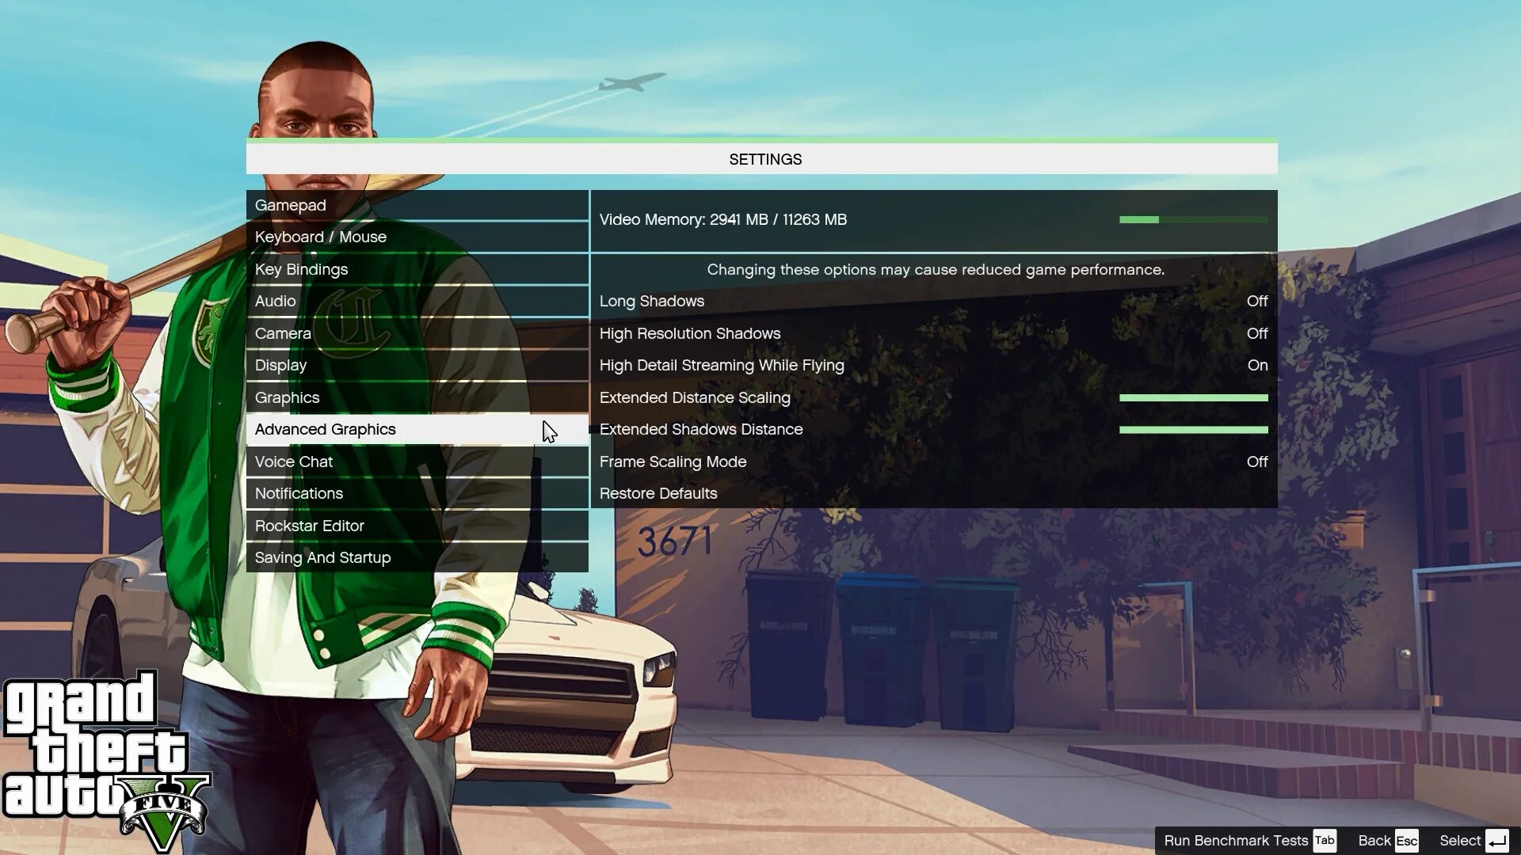1521x855 pixels.
Task: Click Frame Scaling Mode off option
Action: point(1258,461)
